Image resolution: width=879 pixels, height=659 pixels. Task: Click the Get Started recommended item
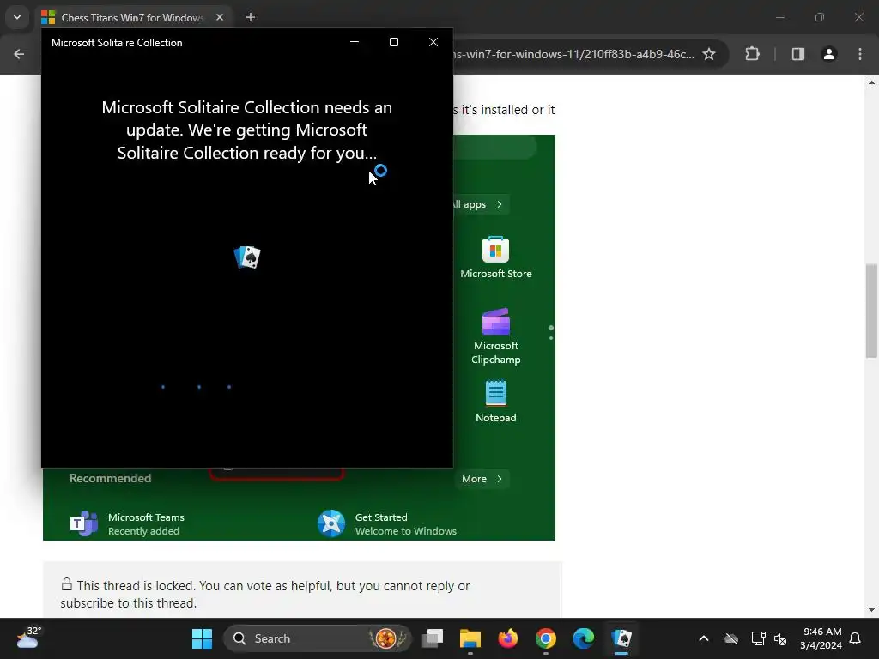pyautogui.click(x=387, y=523)
